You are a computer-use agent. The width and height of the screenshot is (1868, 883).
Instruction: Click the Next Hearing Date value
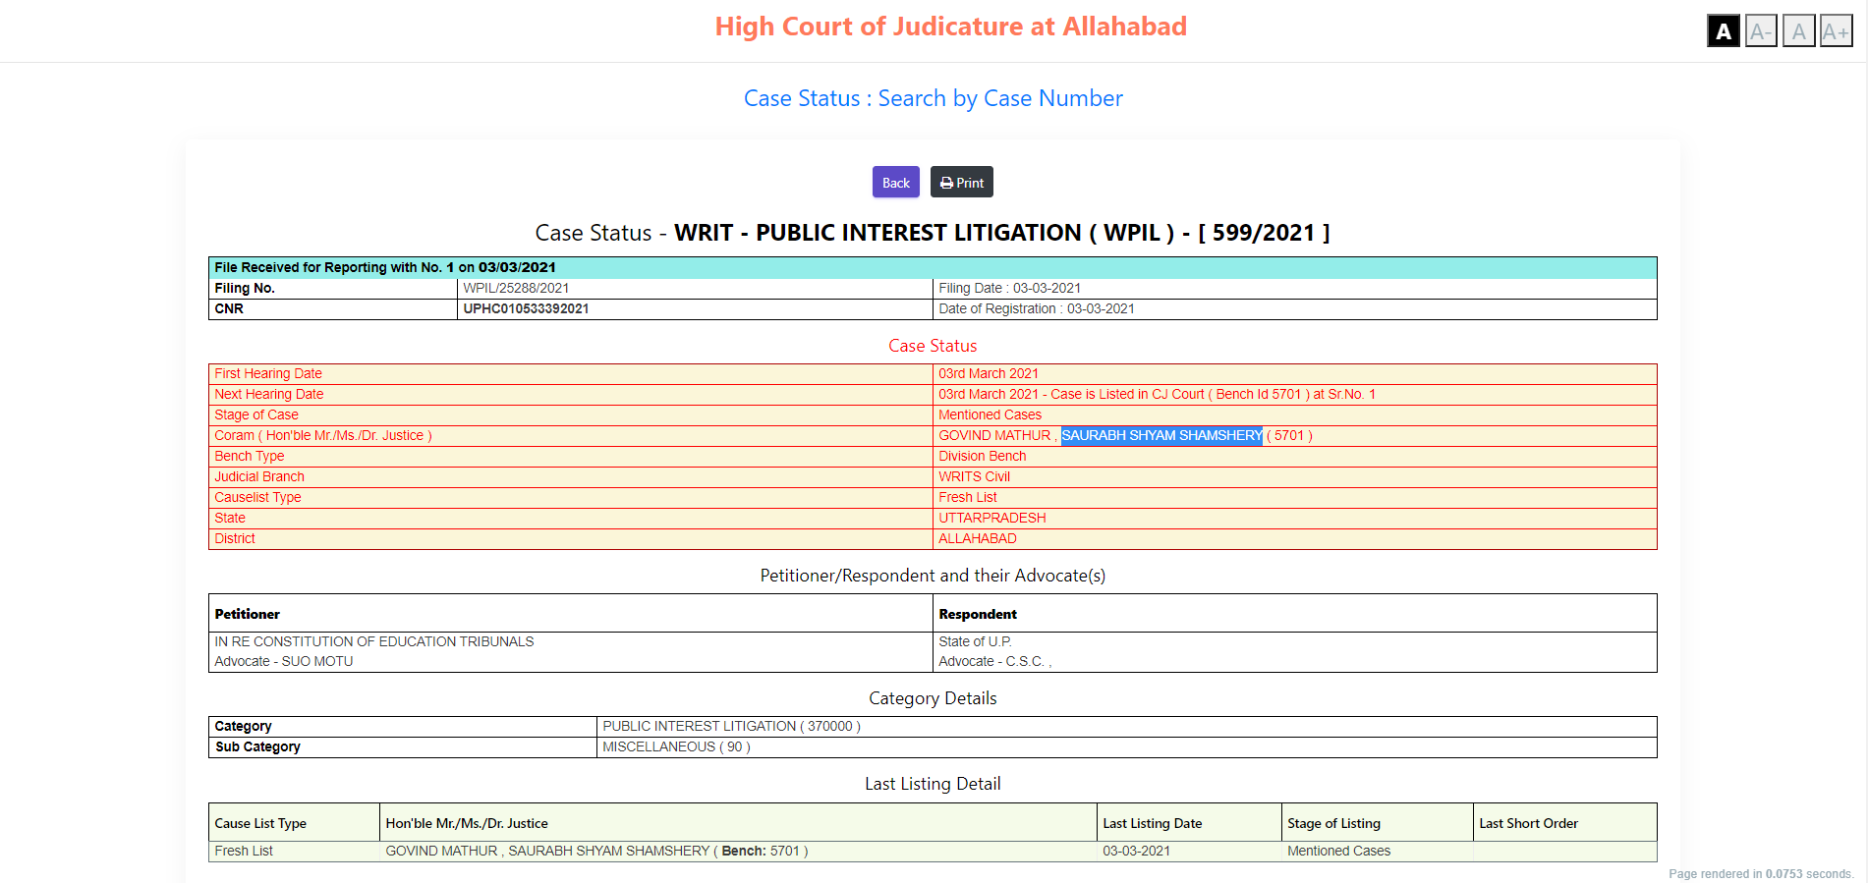point(1156,394)
